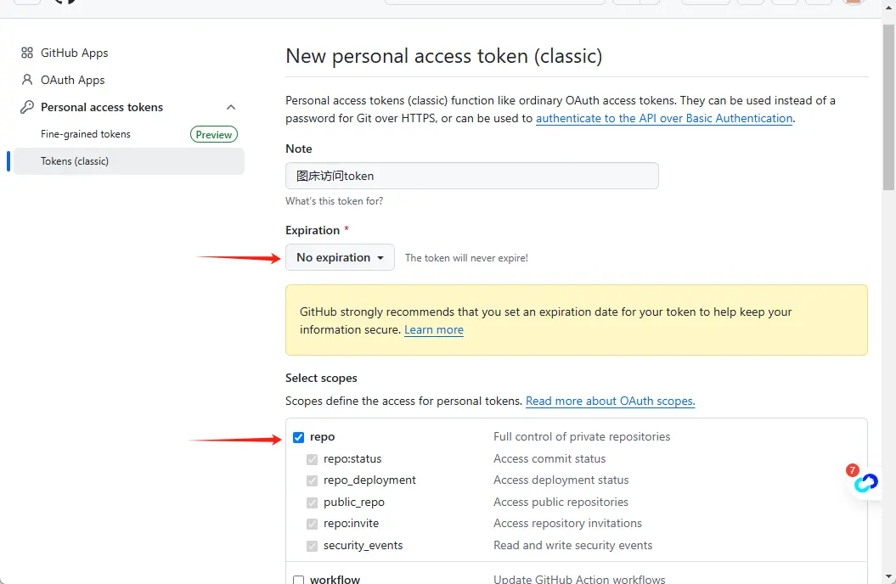Open the Basic Authentication API link
This screenshot has height=584, width=896.
(664, 118)
